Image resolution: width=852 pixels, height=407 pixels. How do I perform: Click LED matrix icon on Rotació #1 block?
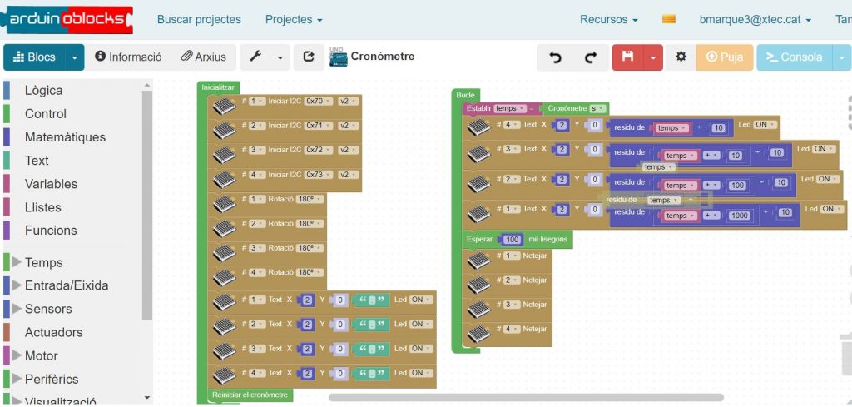point(224,203)
